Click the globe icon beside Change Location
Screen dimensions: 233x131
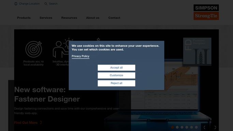click(x=16, y=4)
